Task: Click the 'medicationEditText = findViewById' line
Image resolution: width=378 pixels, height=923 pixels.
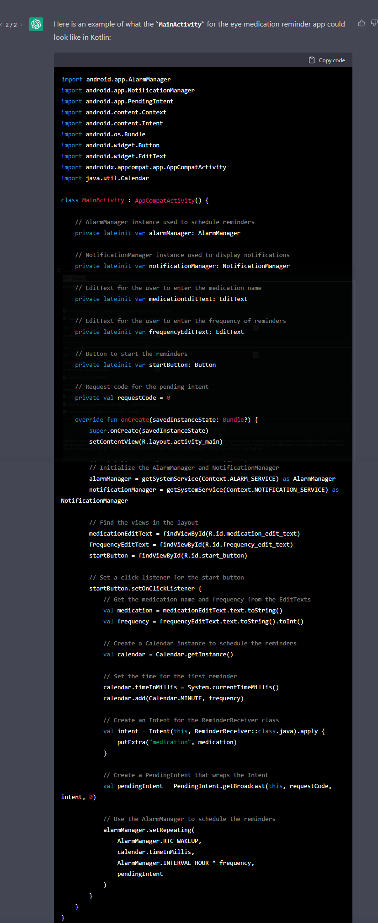Action: pos(195,533)
